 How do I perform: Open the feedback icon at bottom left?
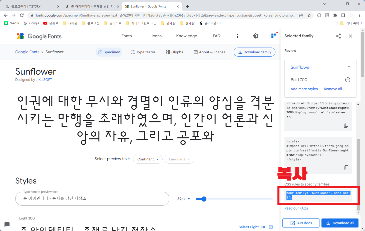tap(7, 224)
